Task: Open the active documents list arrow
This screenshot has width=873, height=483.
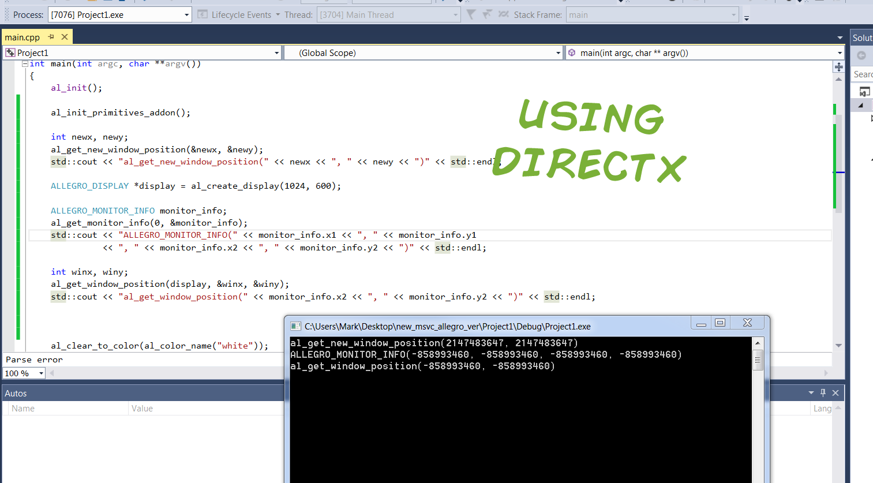Action: 840,38
